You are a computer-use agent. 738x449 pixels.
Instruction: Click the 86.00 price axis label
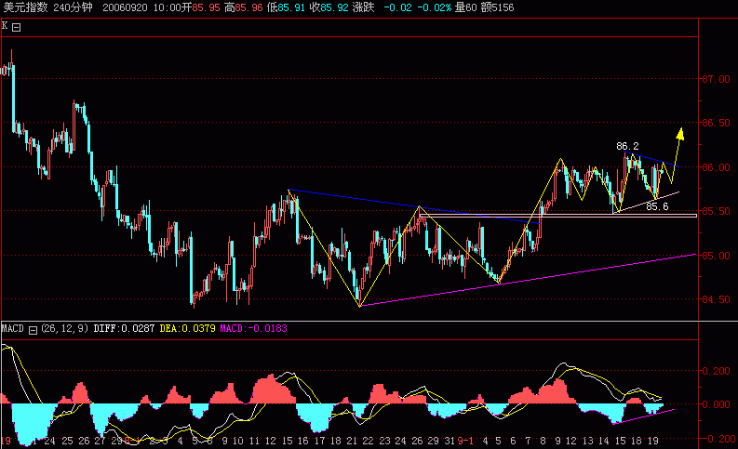[716, 167]
